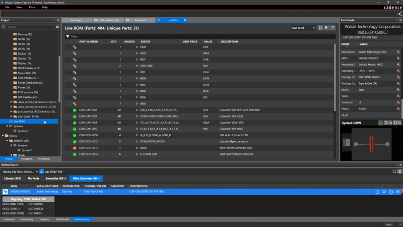The width and height of the screenshot is (403, 227).
Task: Click the Unified Search magnifier icon
Action: tap(394, 172)
